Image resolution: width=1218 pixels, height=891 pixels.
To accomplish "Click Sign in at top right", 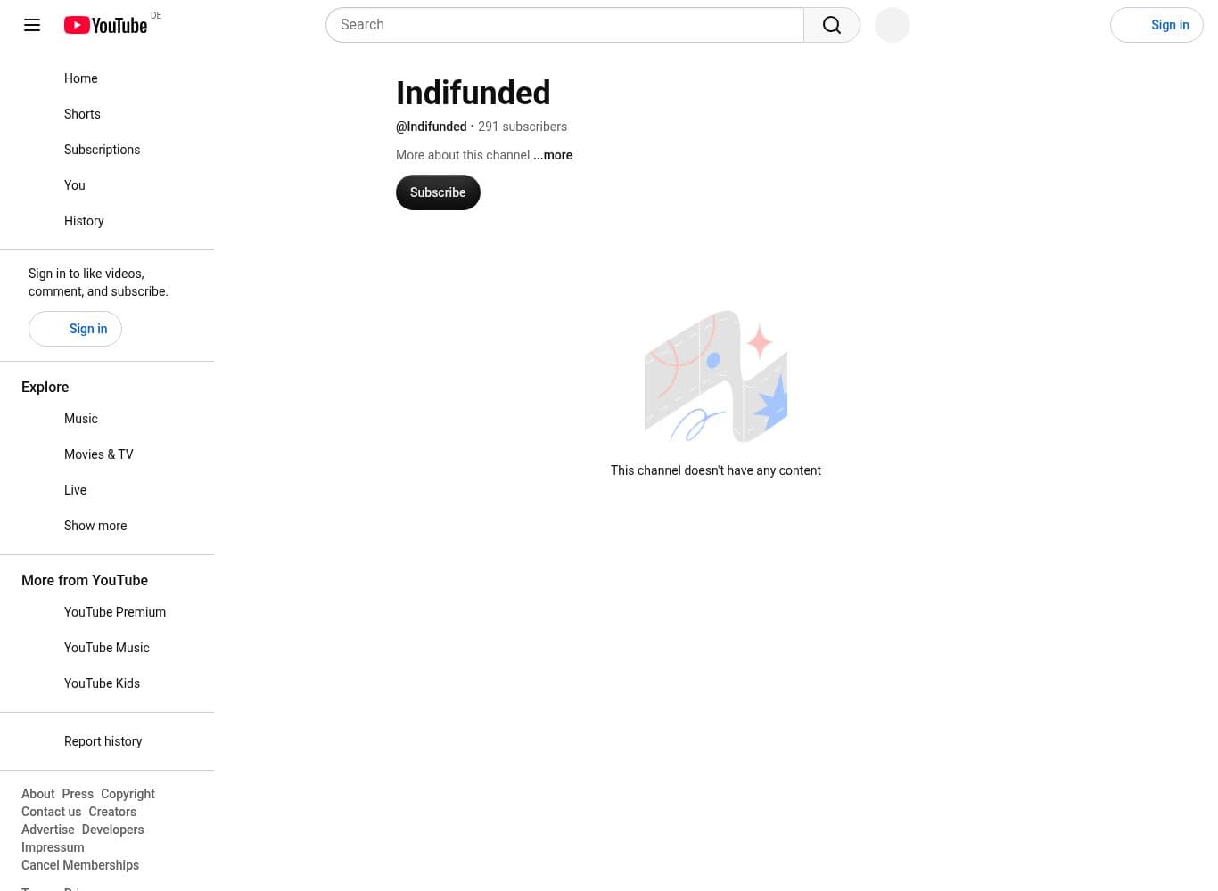I will (x=1156, y=25).
